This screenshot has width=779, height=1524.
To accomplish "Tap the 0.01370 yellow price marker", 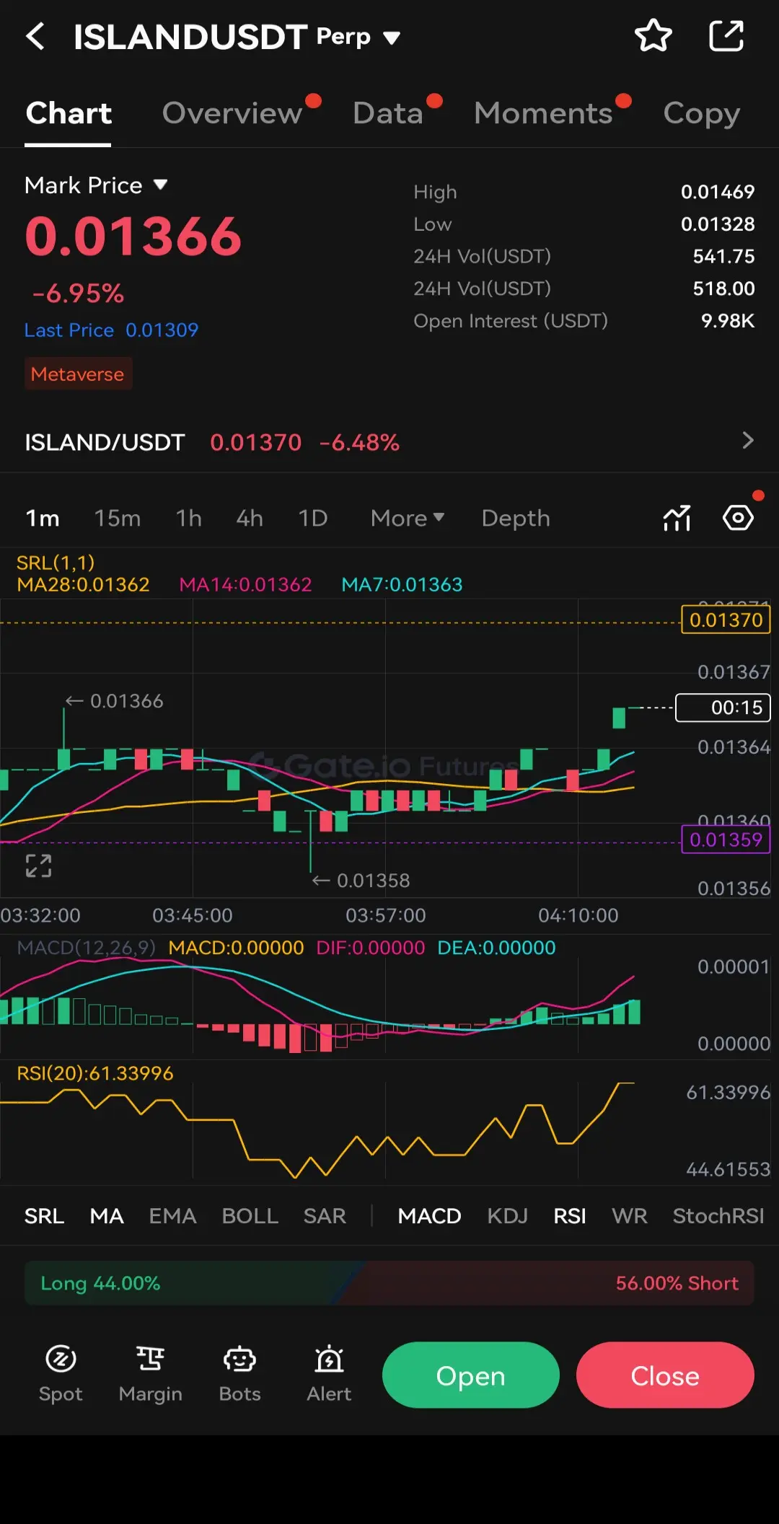I will coord(726,620).
